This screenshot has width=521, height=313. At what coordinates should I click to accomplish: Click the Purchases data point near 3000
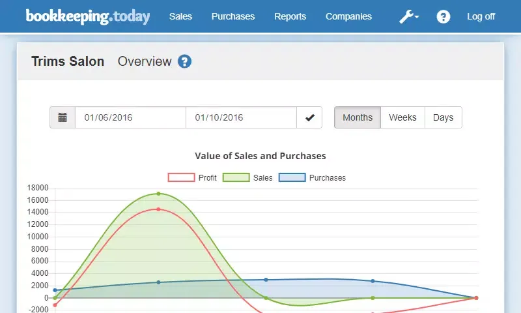pyautogui.click(x=266, y=280)
